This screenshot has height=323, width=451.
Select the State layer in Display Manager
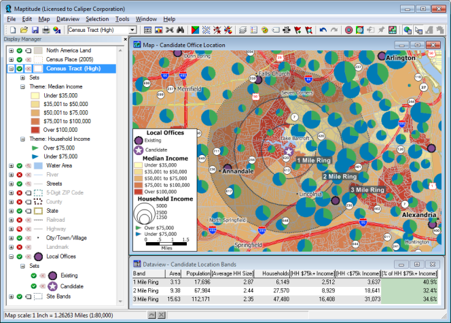[53, 211]
